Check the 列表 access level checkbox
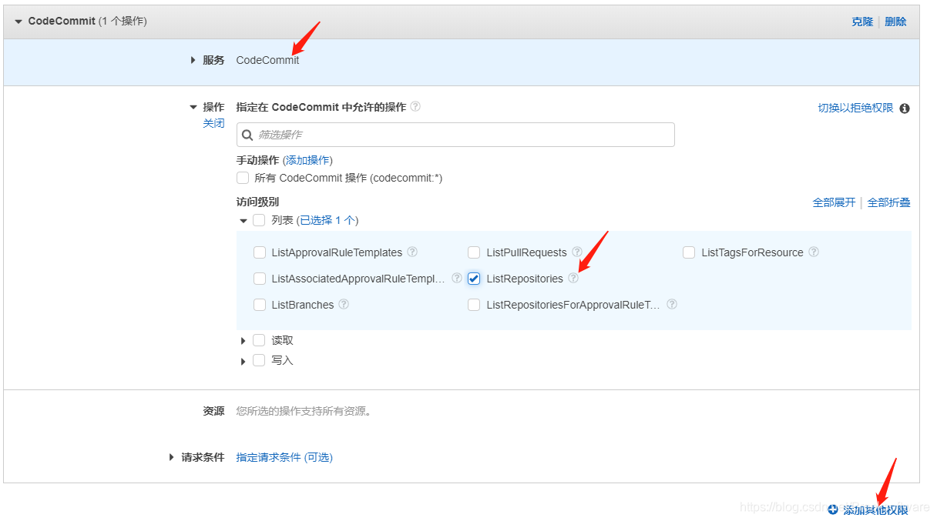This screenshot has height=521, width=937. coord(259,220)
